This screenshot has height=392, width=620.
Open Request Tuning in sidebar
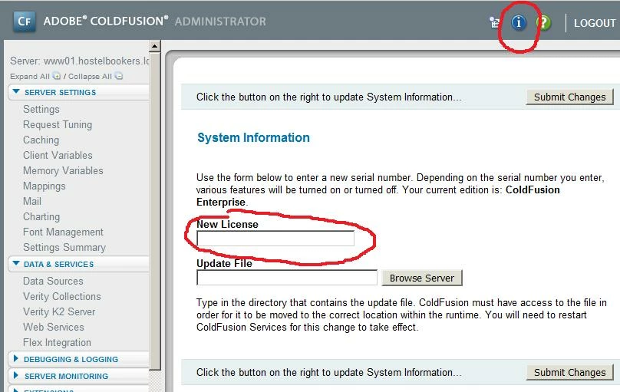click(x=58, y=124)
